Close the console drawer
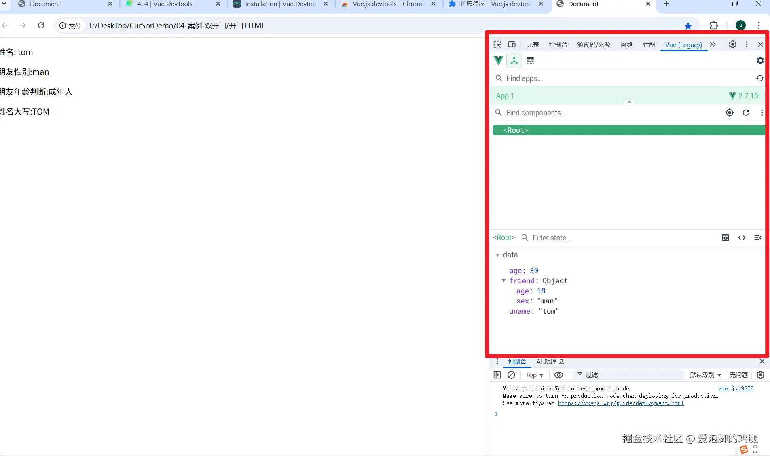This screenshot has width=770, height=456. pyautogui.click(x=762, y=361)
